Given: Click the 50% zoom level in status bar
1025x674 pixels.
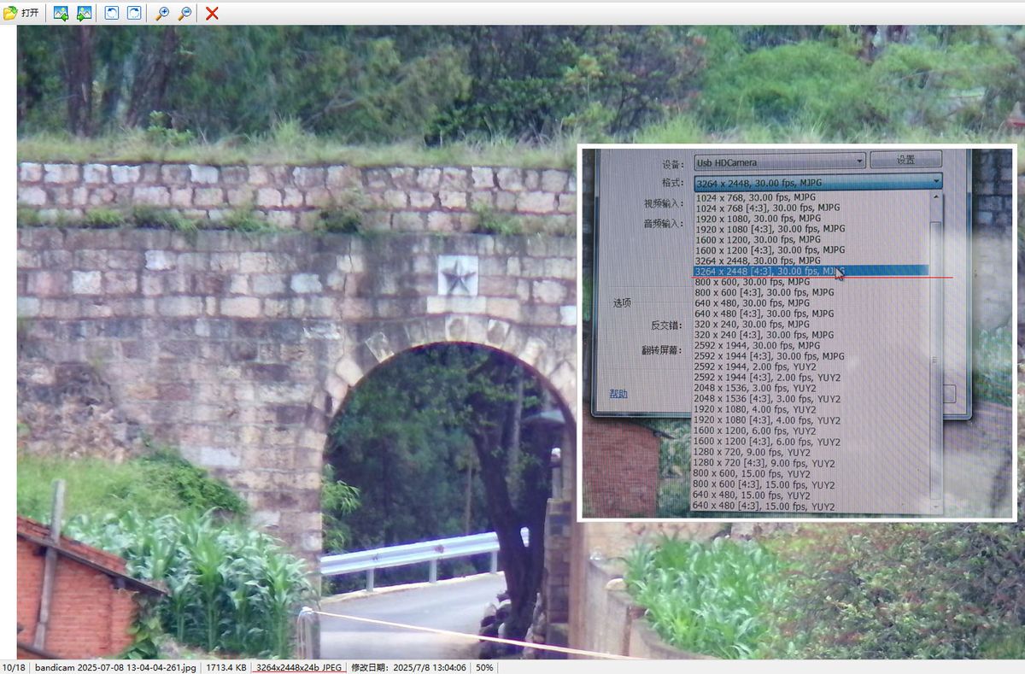Looking at the screenshot, I should coord(484,667).
